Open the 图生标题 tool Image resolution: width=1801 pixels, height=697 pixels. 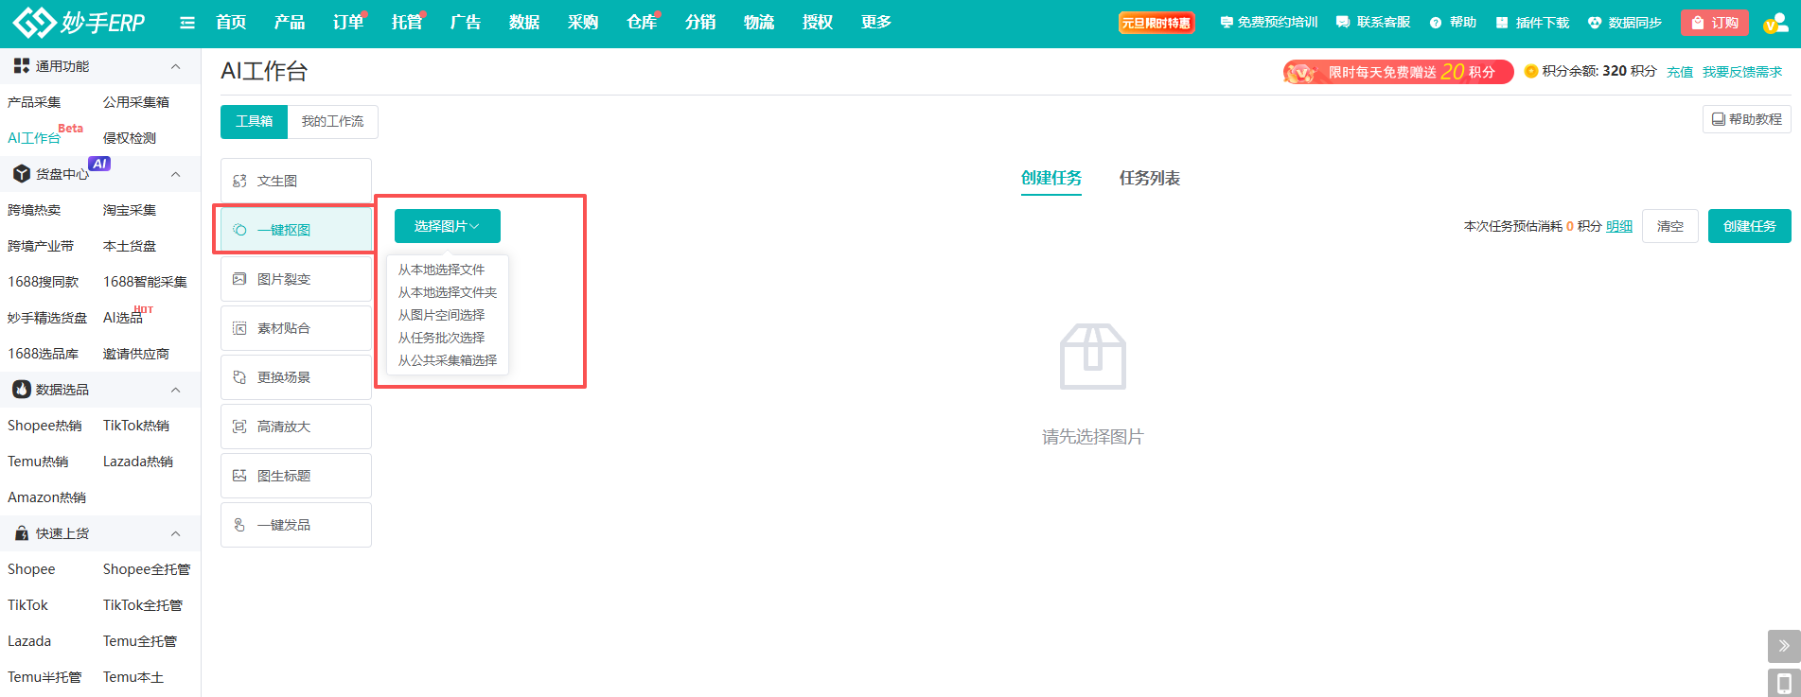point(296,476)
